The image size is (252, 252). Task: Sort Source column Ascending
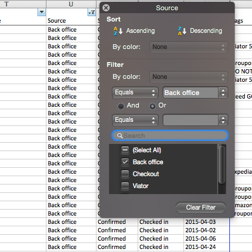[x=134, y=31]
